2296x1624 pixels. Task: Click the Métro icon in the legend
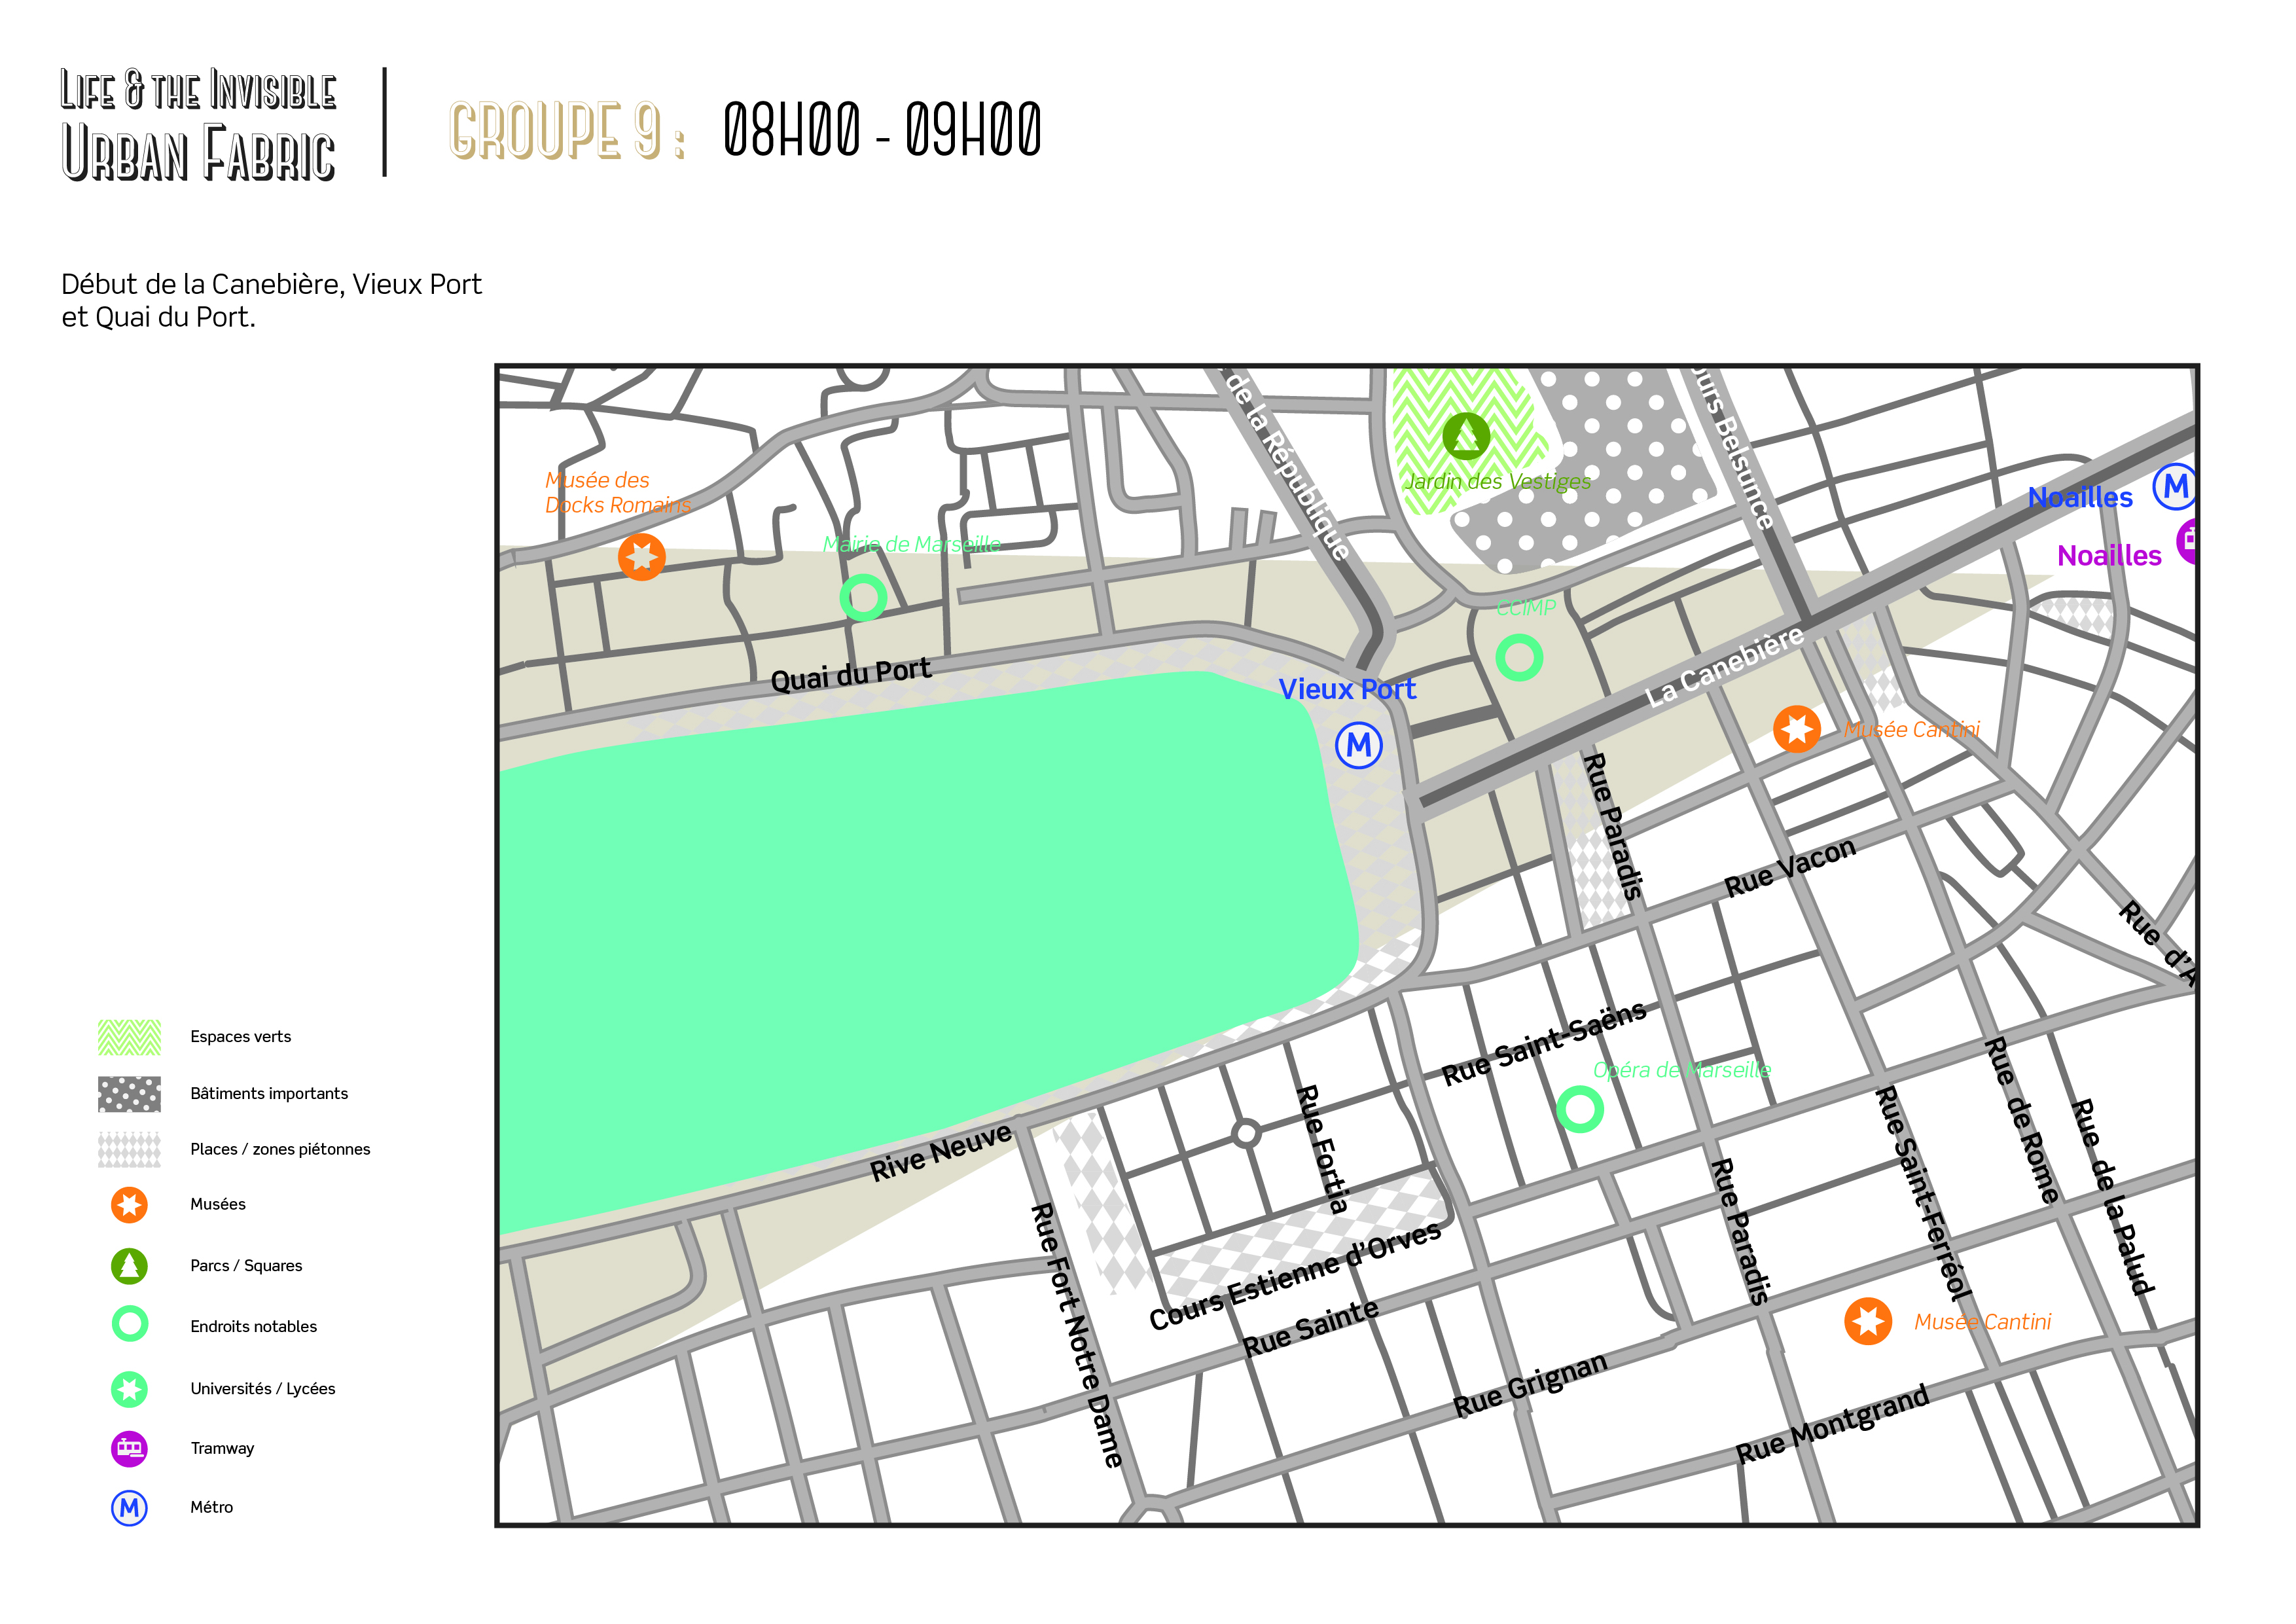coord(129,1508)
